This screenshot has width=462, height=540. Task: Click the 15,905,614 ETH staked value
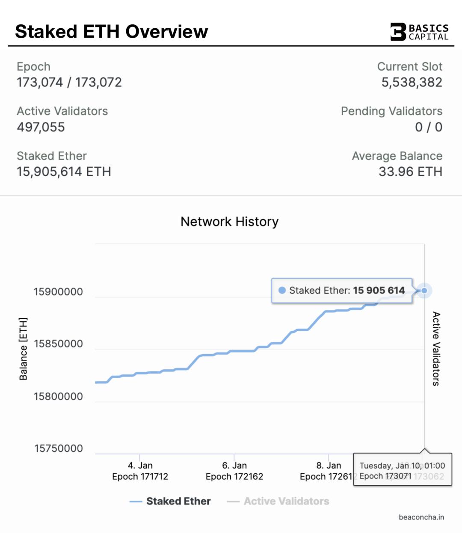[64, 172]
